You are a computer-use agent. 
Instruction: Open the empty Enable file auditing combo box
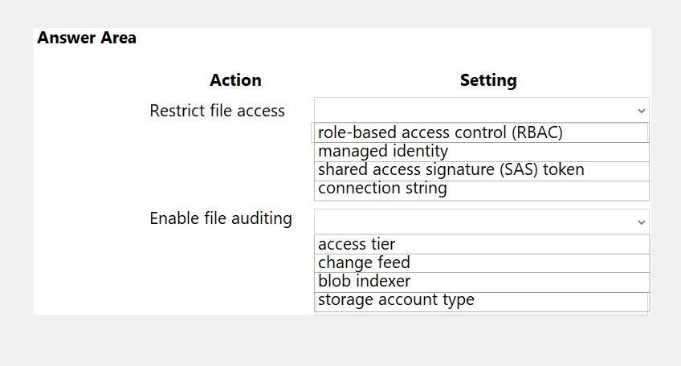coord(482,222)
